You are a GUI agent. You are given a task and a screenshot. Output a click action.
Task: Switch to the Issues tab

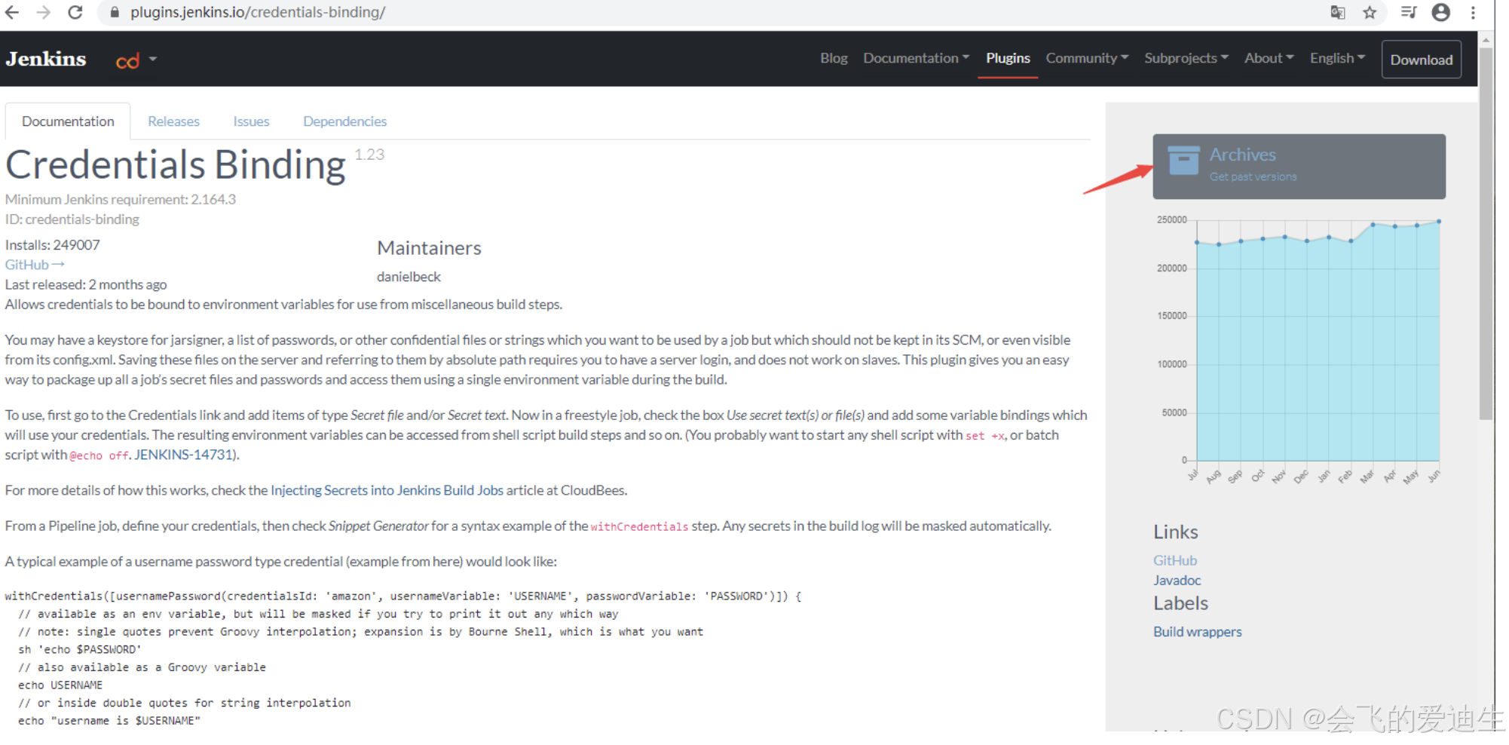click(251, 121)
